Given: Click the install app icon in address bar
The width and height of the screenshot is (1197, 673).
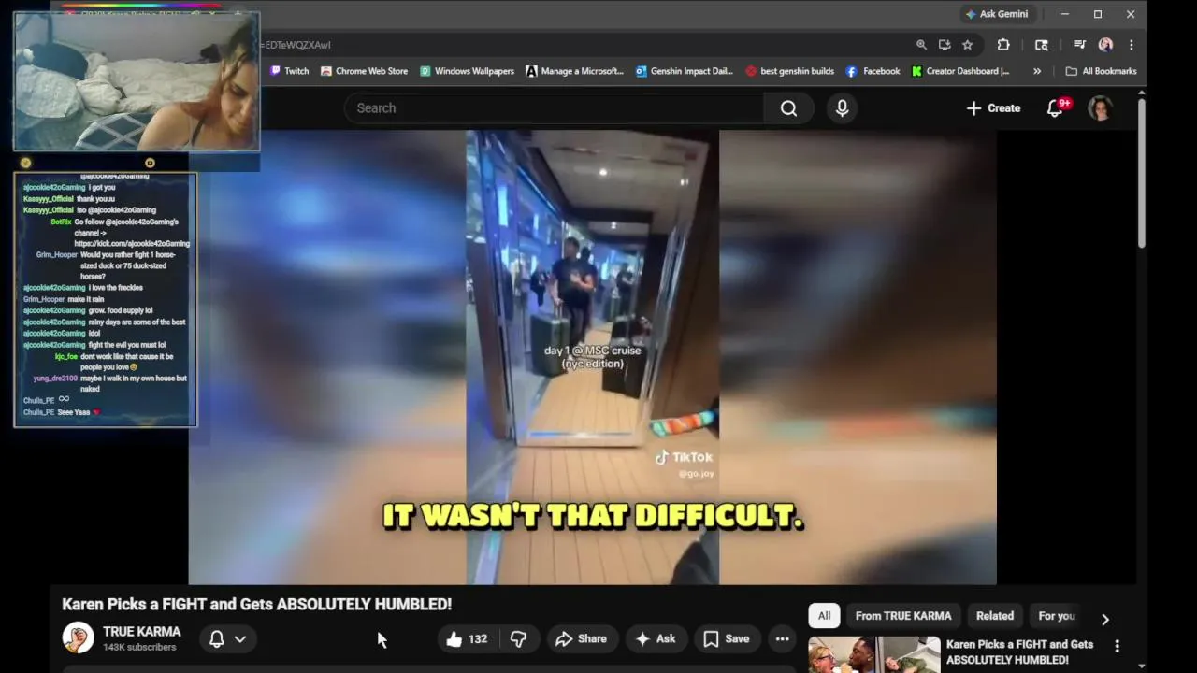Looking at the screenshot, I should (x=945, y=45).
